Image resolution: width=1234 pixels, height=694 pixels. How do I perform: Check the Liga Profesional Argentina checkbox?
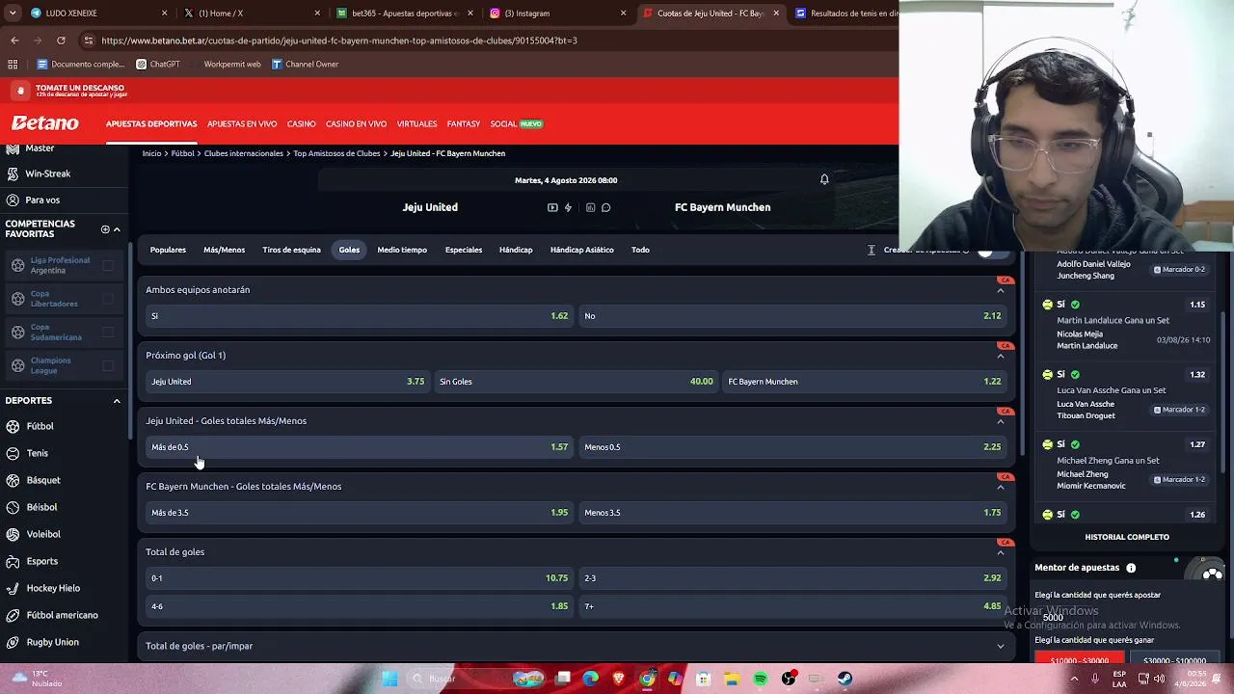tap(108, 265)
